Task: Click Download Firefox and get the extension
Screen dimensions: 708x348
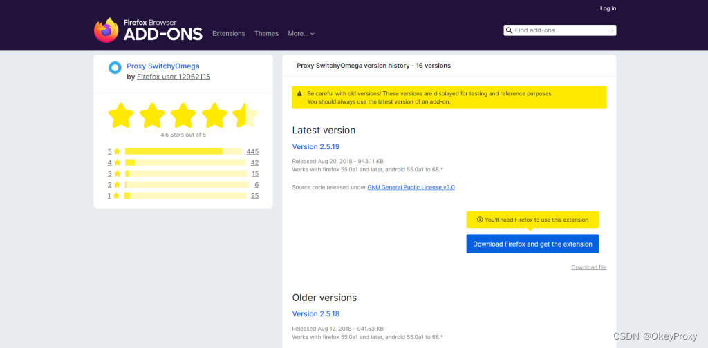Action: [x=532, y=244]
